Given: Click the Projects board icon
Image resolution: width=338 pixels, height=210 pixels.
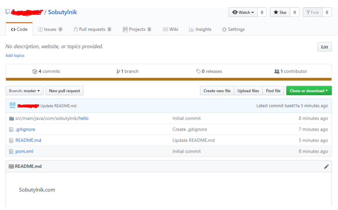Looking at the screenshot, I should 125,29.
